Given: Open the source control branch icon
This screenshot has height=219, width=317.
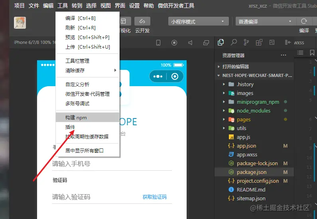Looking at the screenshot, I should [x=246, y=42].
